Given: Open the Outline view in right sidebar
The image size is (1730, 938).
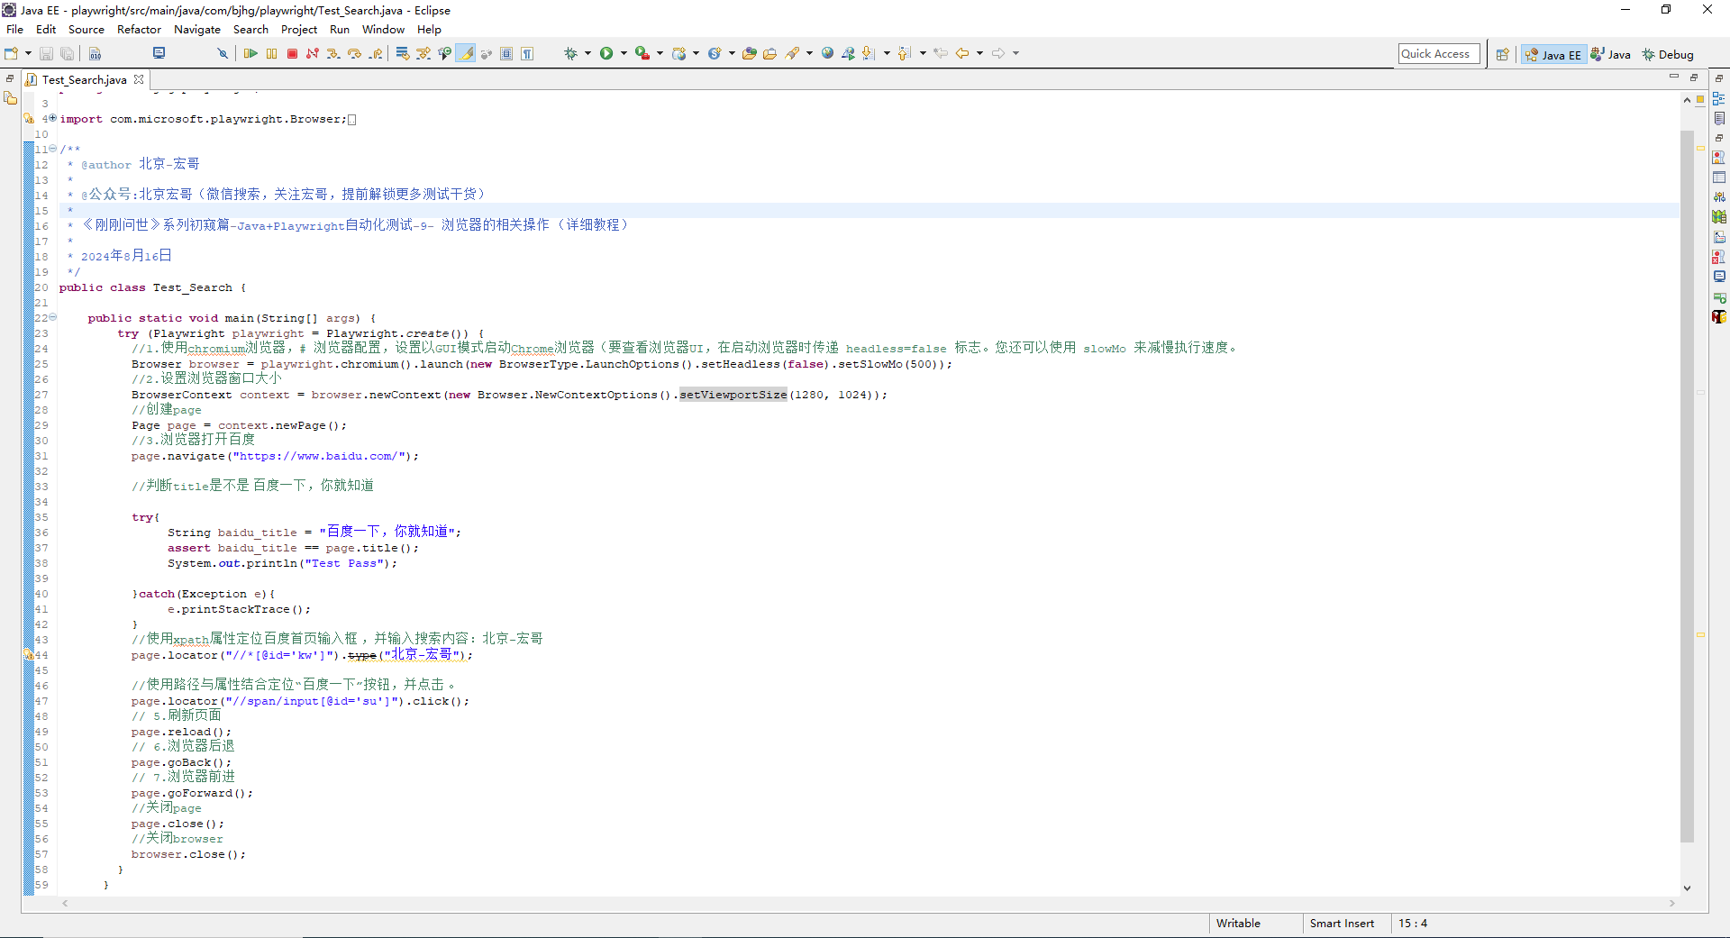Looking at the screenshot, I should pos(1719,99).
